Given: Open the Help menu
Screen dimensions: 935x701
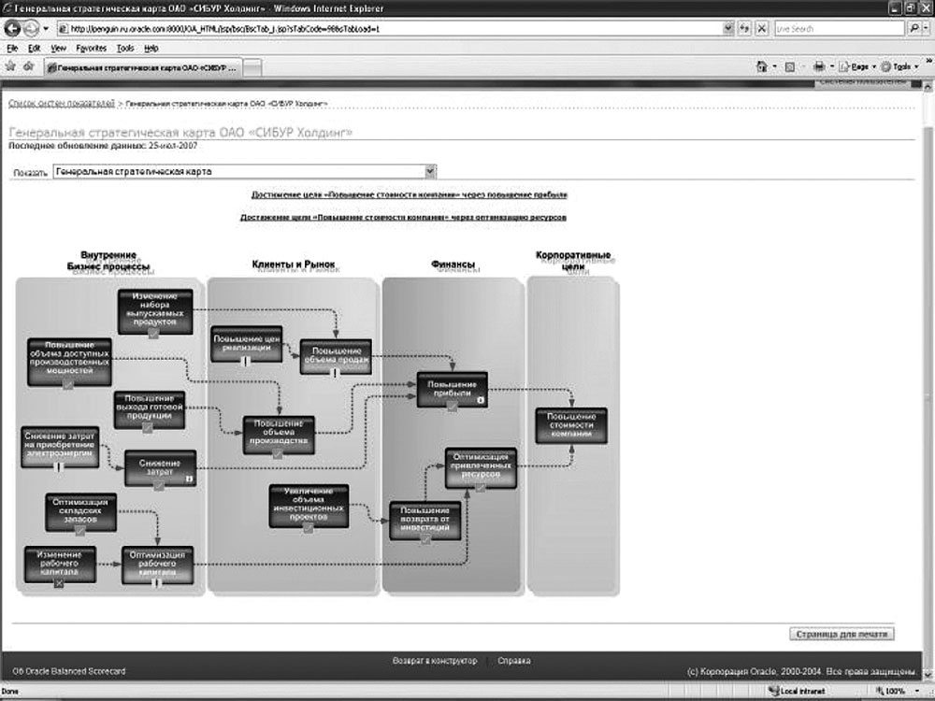Looking at the screenshot, I should point(151,49).
